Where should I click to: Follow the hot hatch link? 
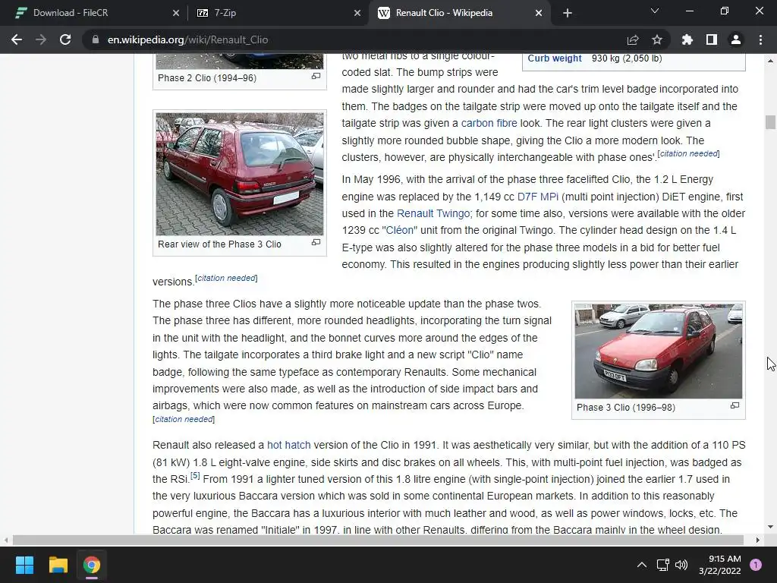[289, 445]
